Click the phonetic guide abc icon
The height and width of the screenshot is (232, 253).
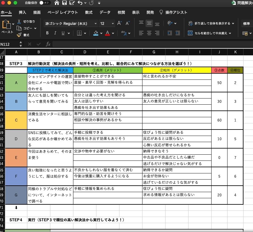point(124,33)
